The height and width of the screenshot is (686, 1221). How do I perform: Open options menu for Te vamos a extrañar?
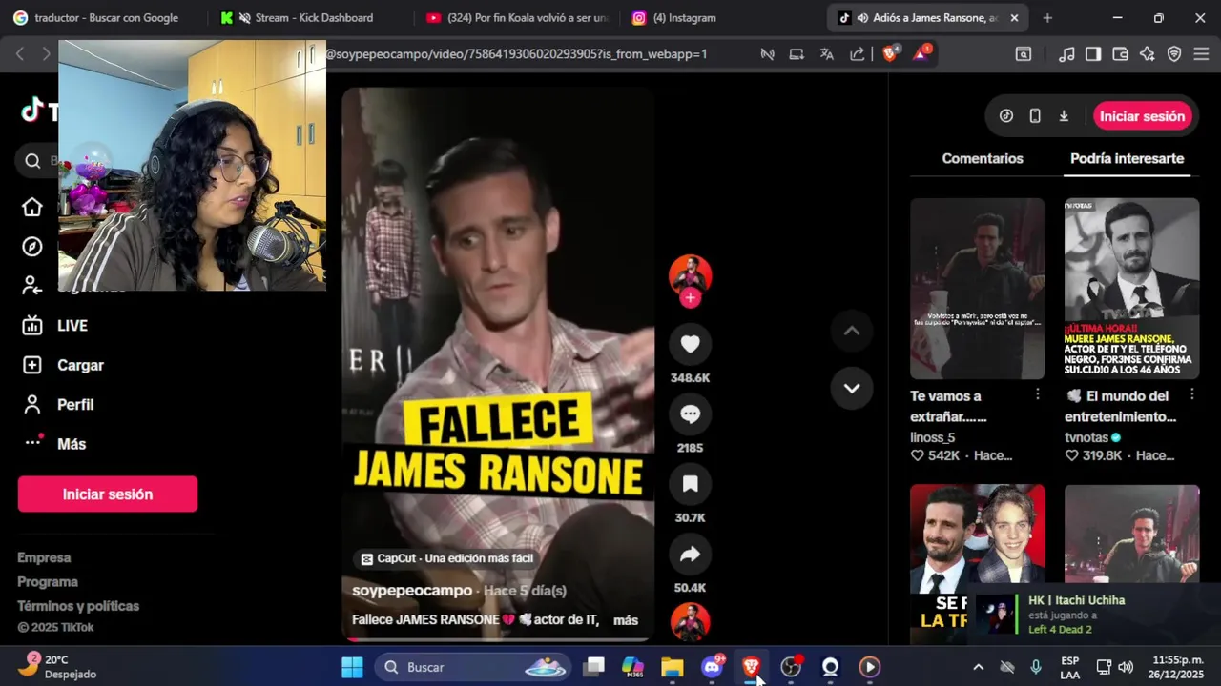click(1038, 394)
